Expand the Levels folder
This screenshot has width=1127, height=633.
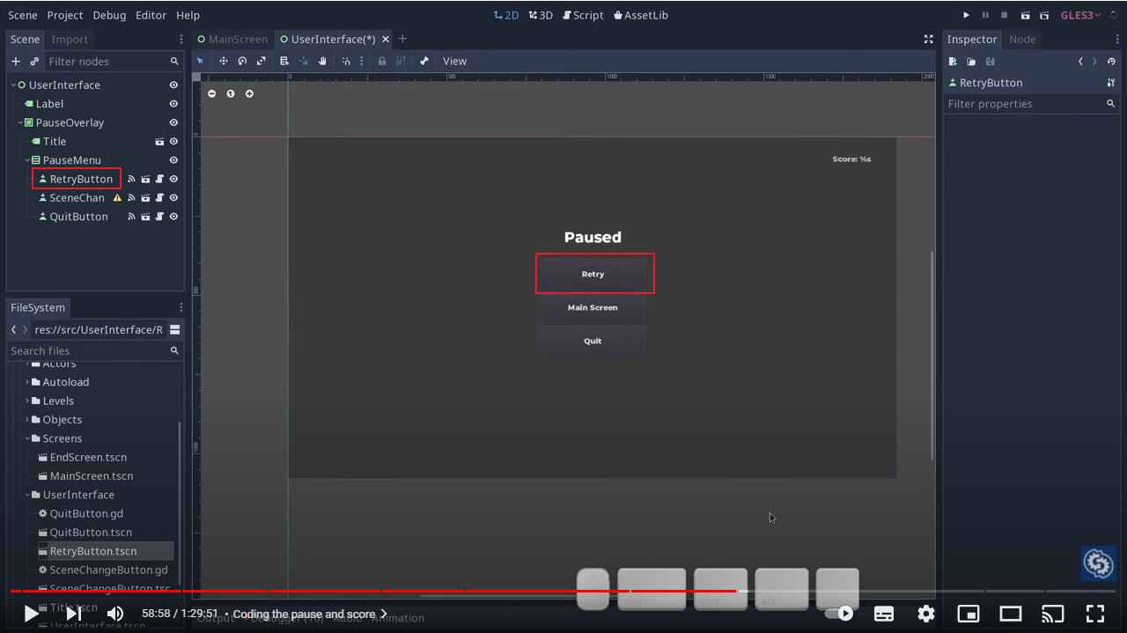pyautogui.click(x=27, y=401)
